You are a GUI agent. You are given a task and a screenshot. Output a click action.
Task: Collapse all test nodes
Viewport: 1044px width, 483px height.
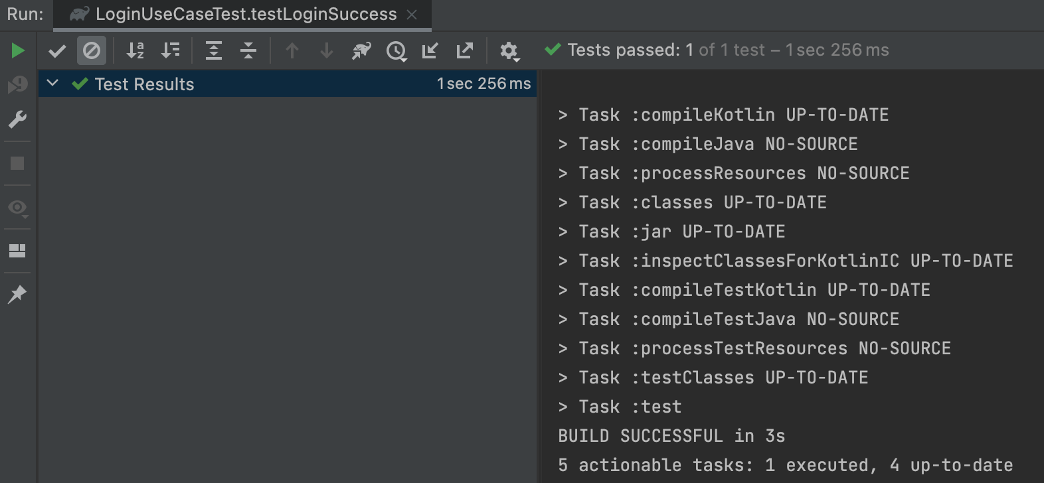click(248, 50)
